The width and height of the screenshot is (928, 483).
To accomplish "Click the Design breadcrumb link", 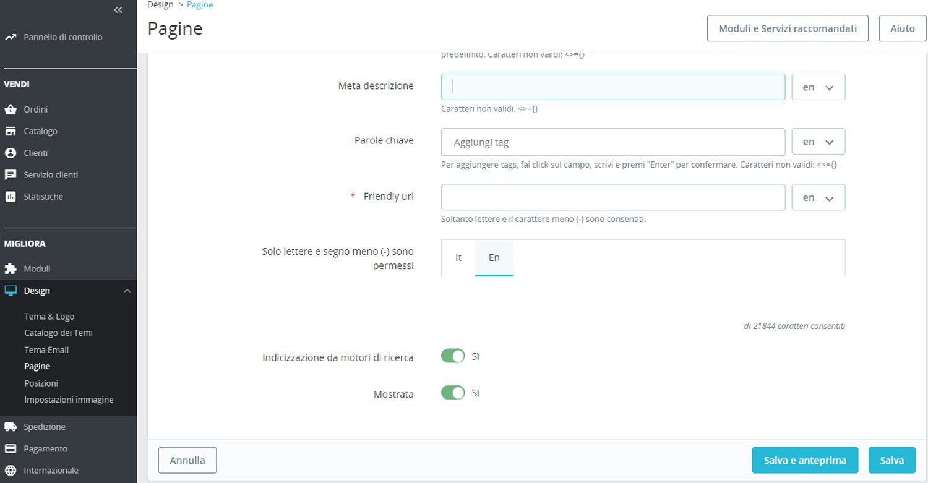I will pos(160,4).
